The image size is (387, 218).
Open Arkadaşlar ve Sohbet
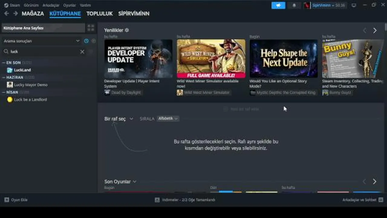click(x=363, y=200)
